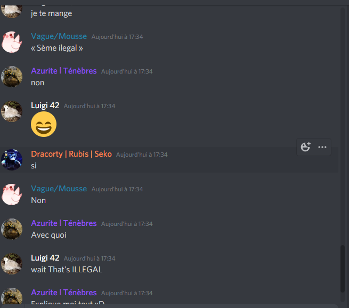
Task: Select the "wait That's ILLEGAL" message text
Action: 67,270
